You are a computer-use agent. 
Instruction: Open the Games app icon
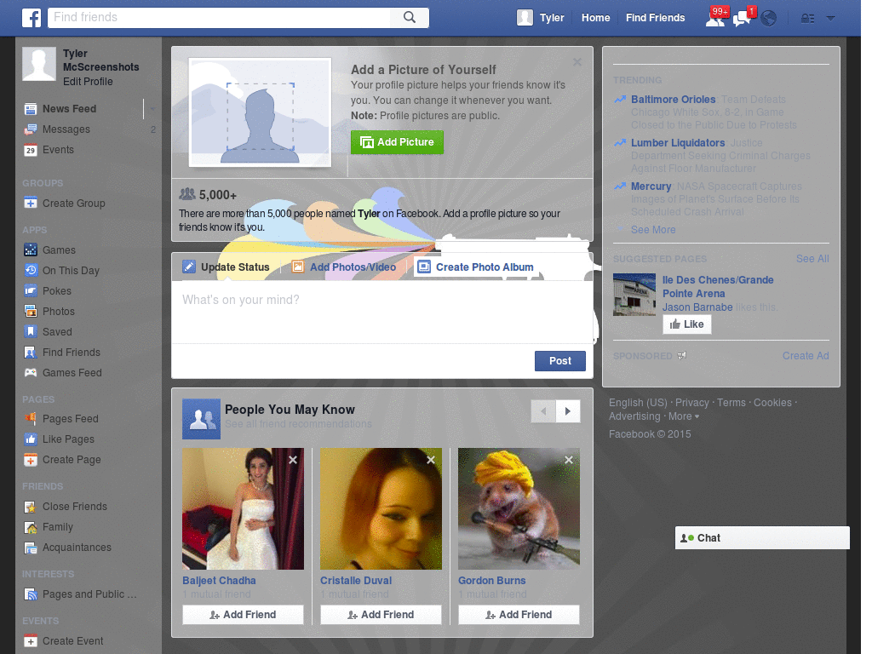click(x=31, y=250)
